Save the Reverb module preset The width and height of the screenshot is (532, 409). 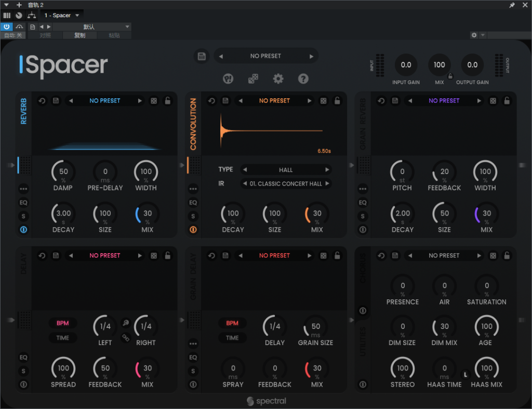click(x=56, y=101)
